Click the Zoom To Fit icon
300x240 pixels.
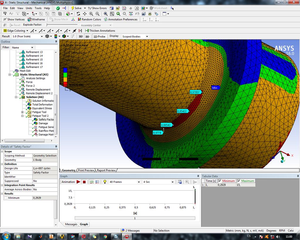105,14
